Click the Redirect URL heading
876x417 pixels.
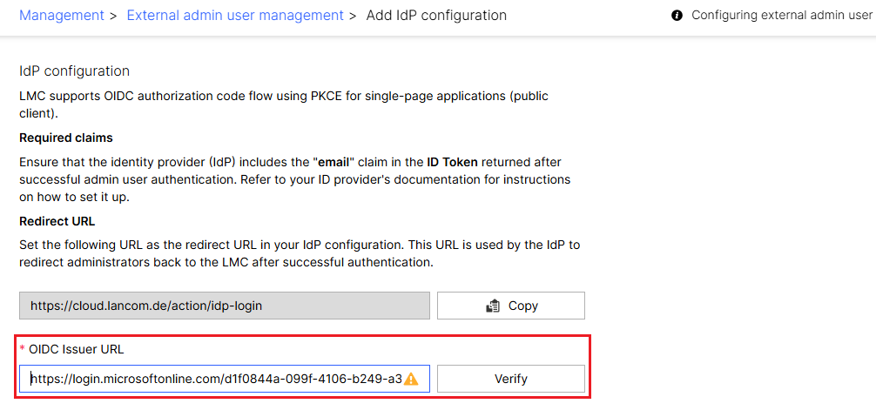pos(57,221)
